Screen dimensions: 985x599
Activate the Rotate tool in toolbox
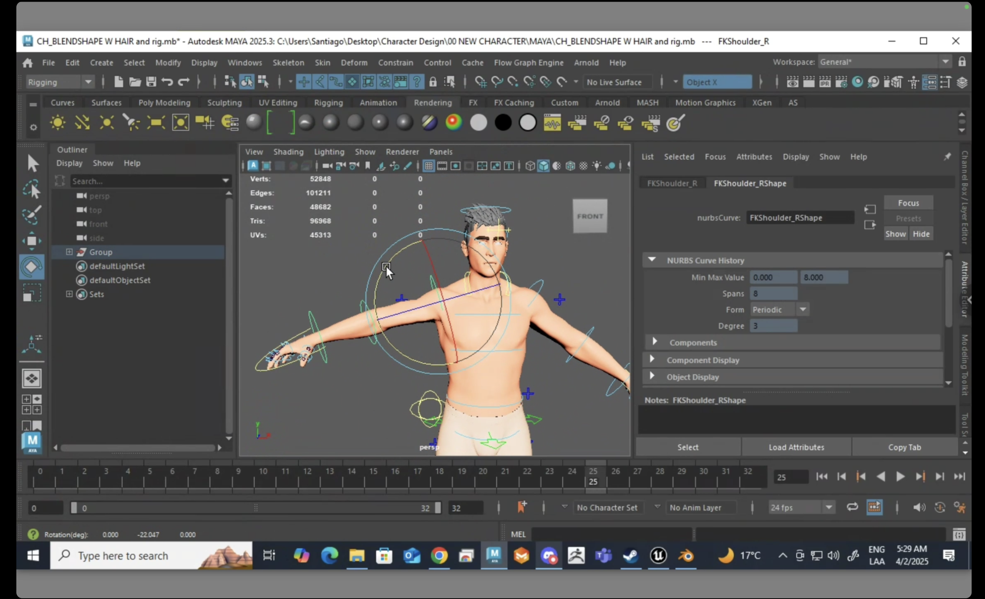click(32, 267)
